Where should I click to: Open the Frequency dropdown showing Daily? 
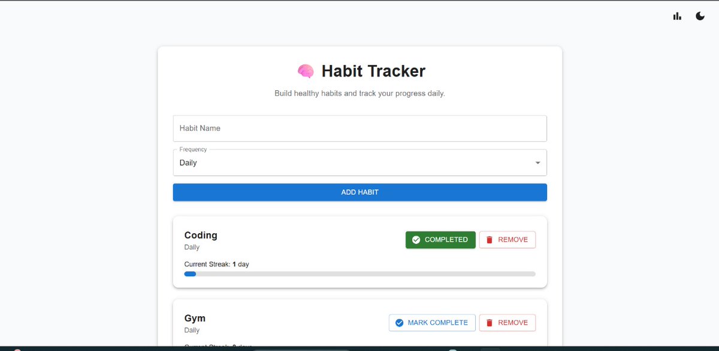click(359, 163)
